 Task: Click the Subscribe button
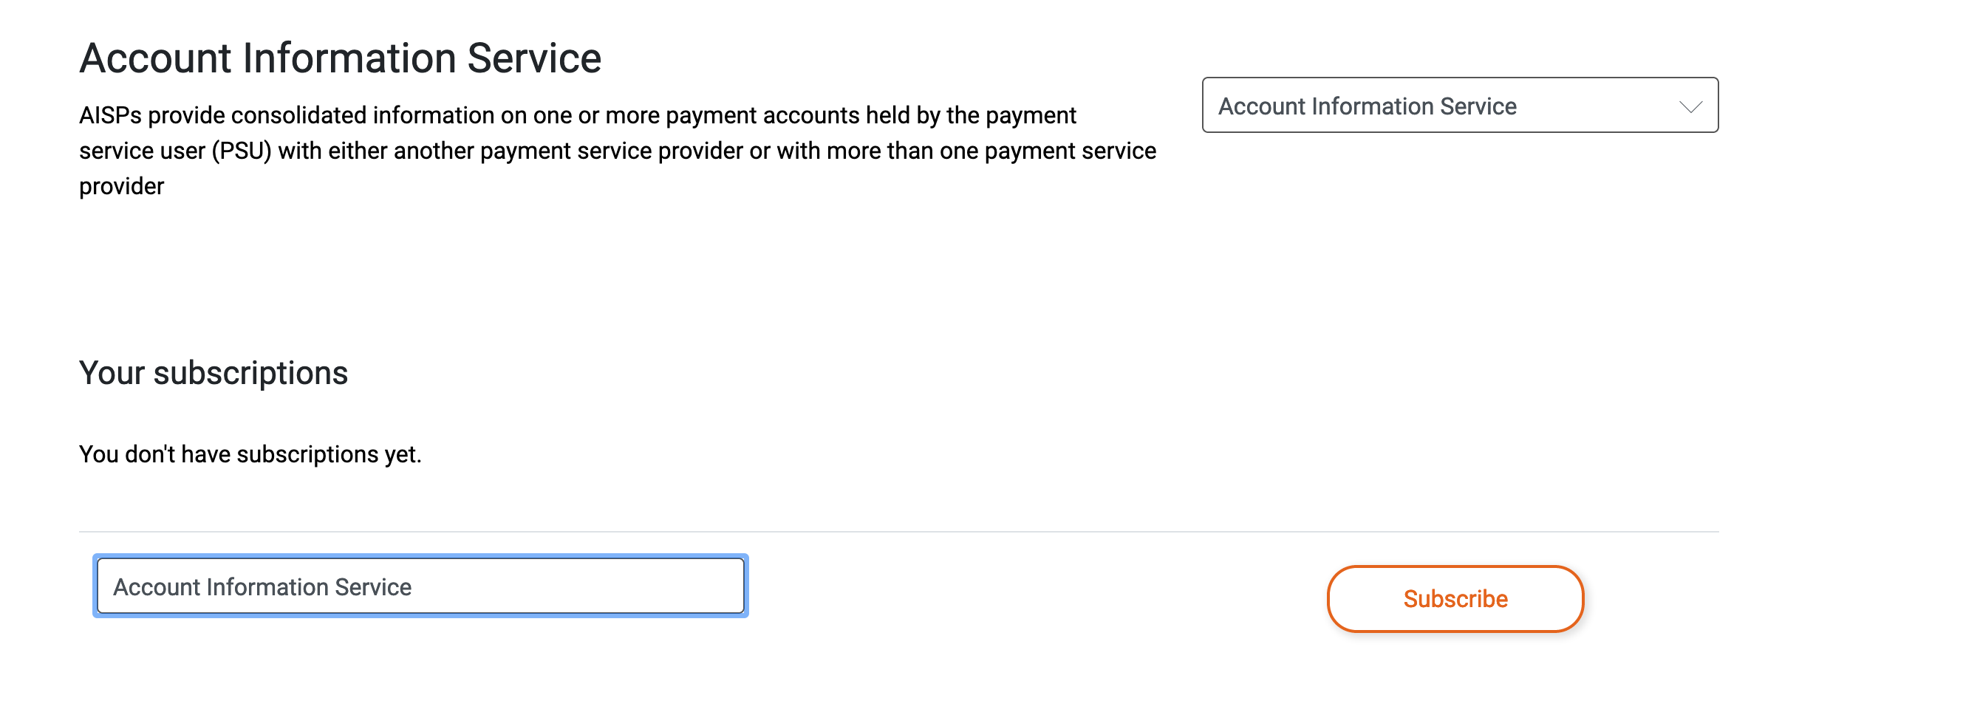(1455, 598)
